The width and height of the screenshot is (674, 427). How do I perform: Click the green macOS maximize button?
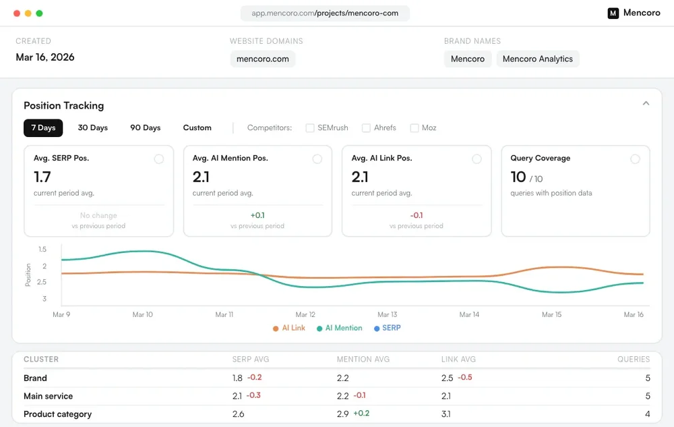tap(39, 13)
